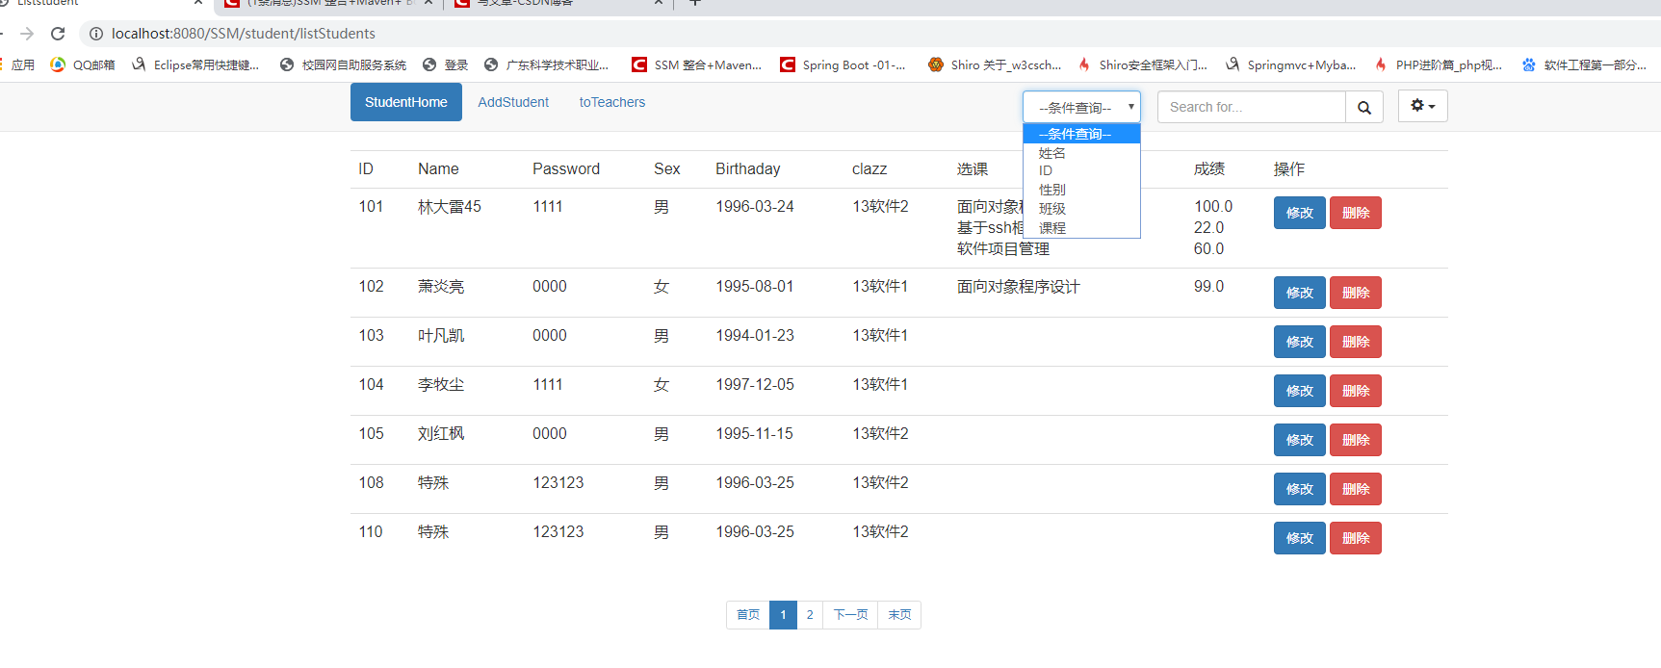Edit student 102 with 修改 button
This screenshot has width=1661, height=668.
tap(1299, 293)
